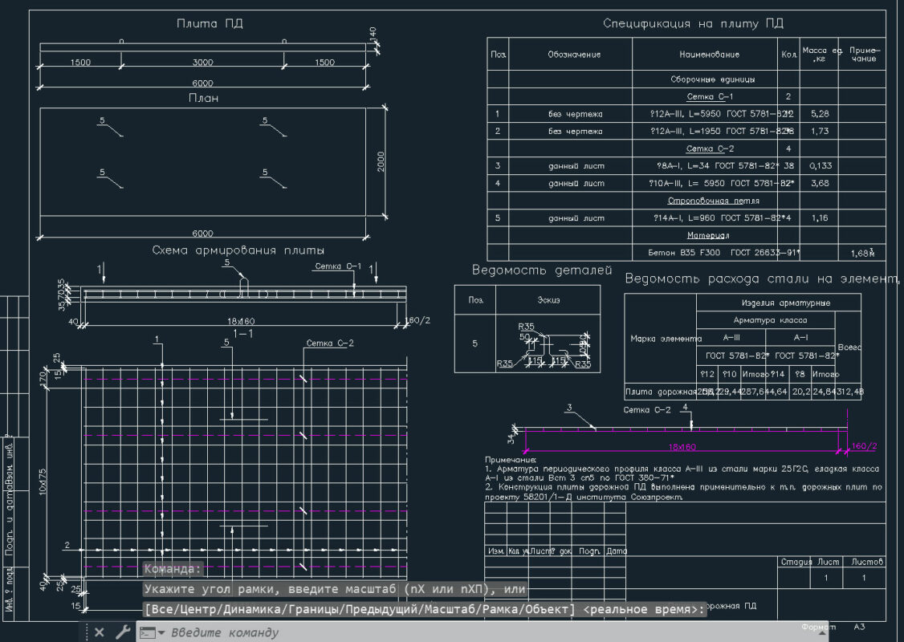The image size is (904, 642).
Task: Click the 'Материал' table row
Action: 708,235
